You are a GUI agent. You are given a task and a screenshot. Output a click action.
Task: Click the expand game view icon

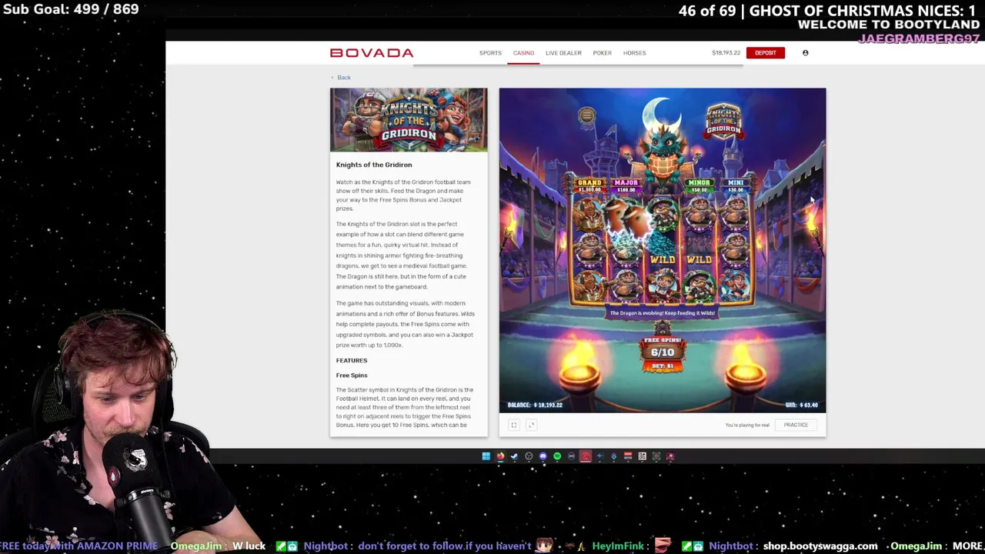tap(531, 425)
